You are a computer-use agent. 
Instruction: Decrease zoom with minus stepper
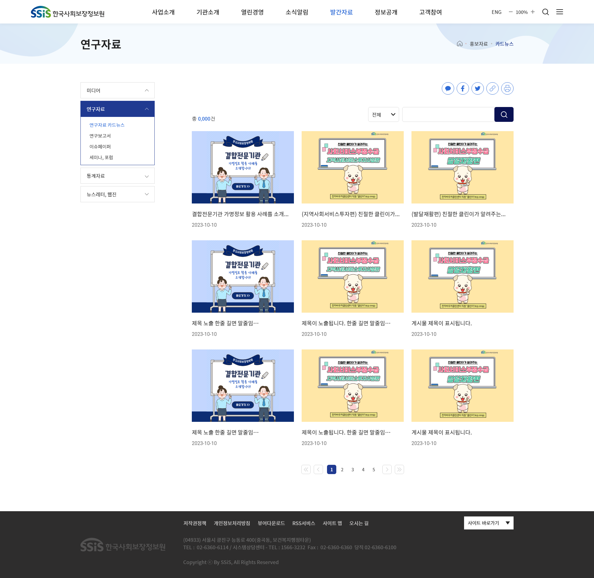tap(511, 12)
